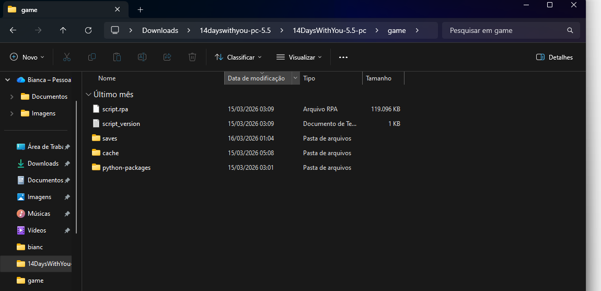
Task: Open the Classificar sort dropdown
Action: tap(238, 57)
